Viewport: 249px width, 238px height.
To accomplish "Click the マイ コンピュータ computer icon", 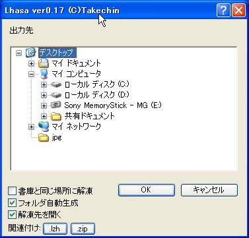I will coord(44,74).
